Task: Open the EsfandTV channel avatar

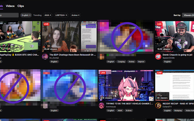Action: 158,106
